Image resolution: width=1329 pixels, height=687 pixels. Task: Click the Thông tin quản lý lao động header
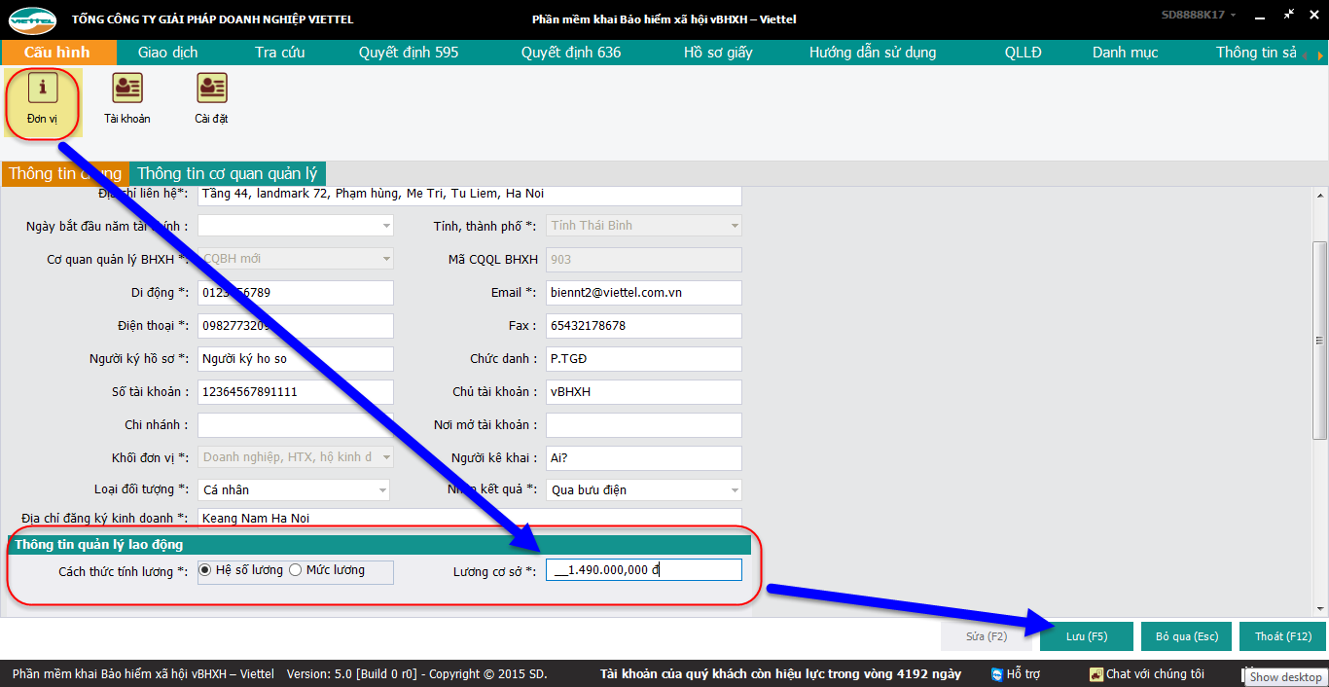379,545
